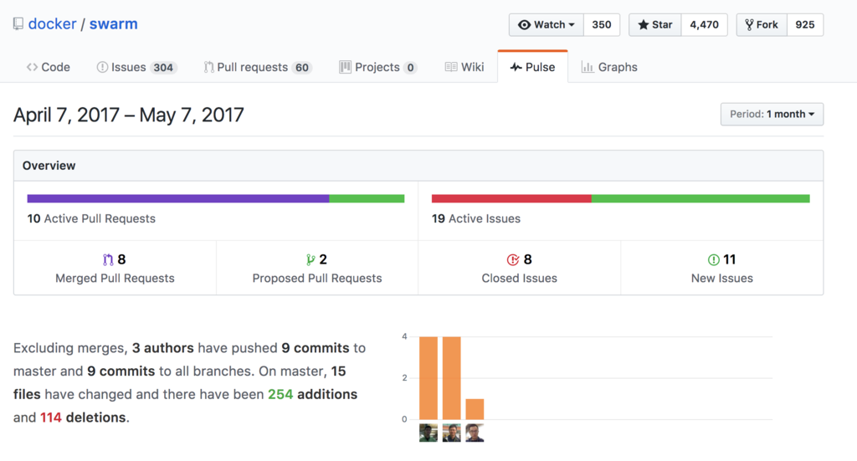Click the fork icon in Fork button
857x461 pixels.
749,24
